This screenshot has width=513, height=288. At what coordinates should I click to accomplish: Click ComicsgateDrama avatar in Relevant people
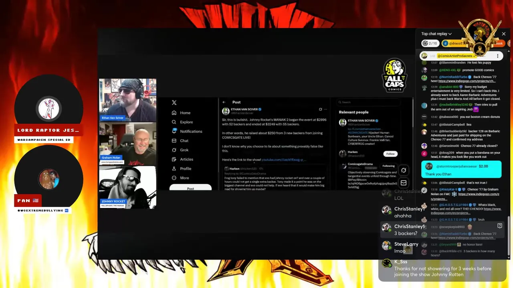coord(343,166)
